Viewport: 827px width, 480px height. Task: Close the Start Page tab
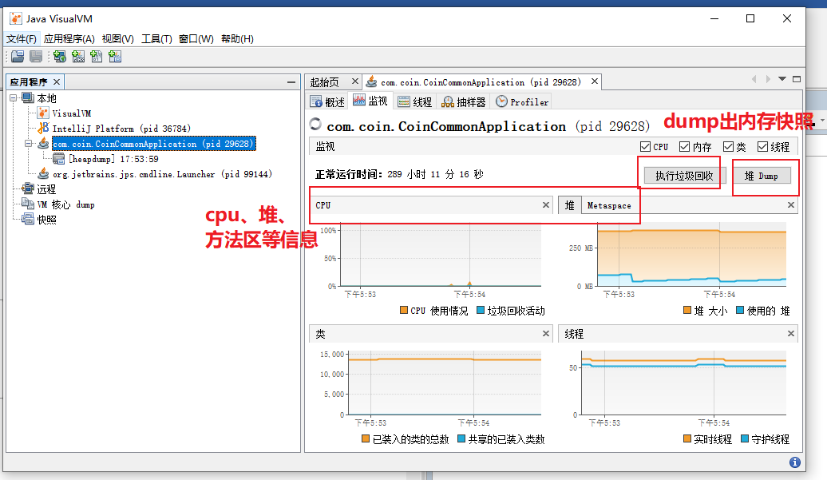click(x=355, y=81)
